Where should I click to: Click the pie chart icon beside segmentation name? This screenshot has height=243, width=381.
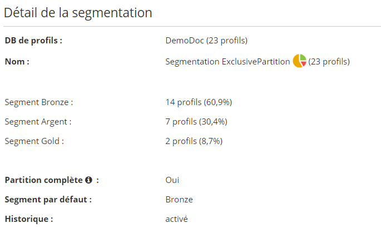(x=300, y=61)
